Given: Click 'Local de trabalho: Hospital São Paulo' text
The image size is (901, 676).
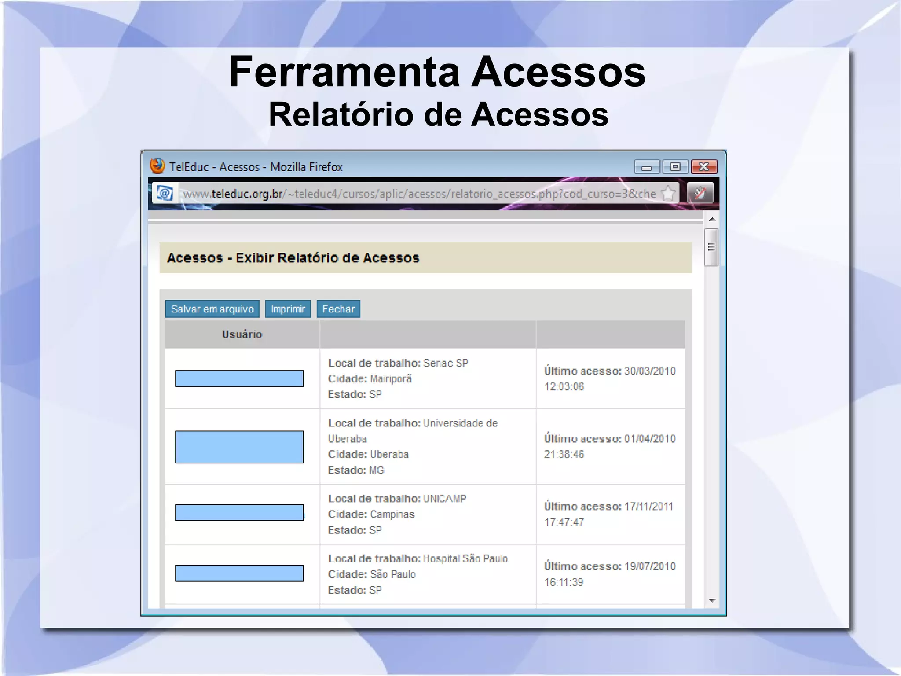Looking at the screenshot, I should tap(418, 558).
